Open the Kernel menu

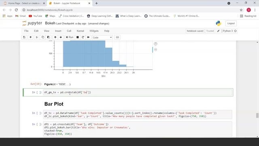pos(80,31)
